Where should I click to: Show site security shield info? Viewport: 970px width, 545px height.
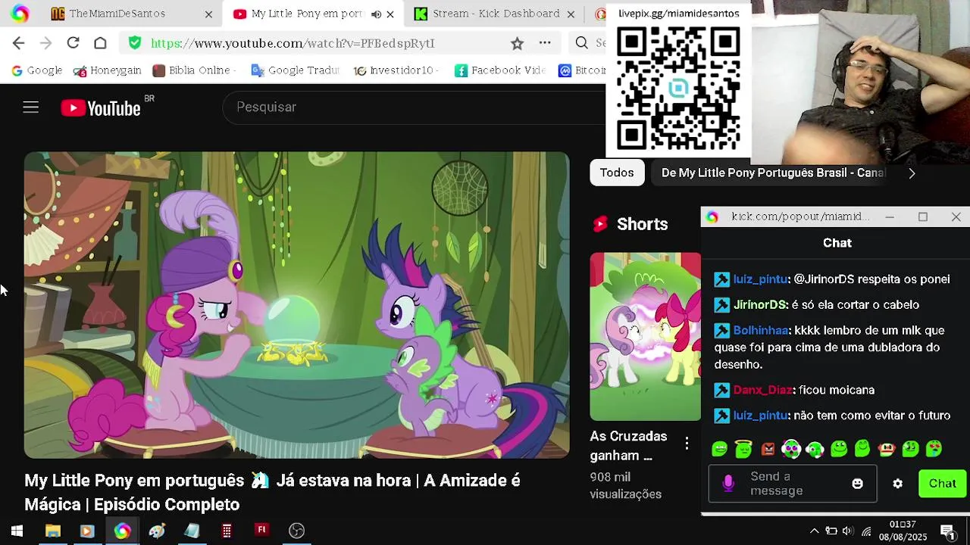[135, 43]
